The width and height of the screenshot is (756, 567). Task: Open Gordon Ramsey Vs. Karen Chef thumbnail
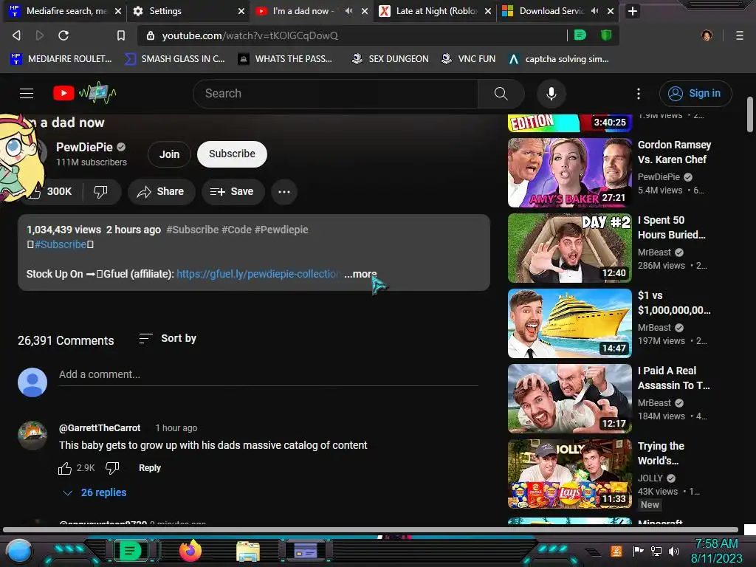point(569,173)
